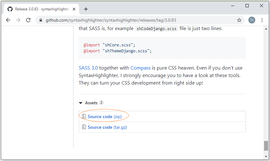270x161 pixels.
Task: Follow the Compass link
Action: 140,68
